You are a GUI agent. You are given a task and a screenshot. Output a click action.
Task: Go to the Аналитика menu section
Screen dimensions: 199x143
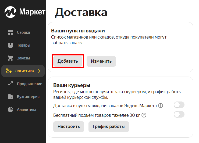coord(26,110)
